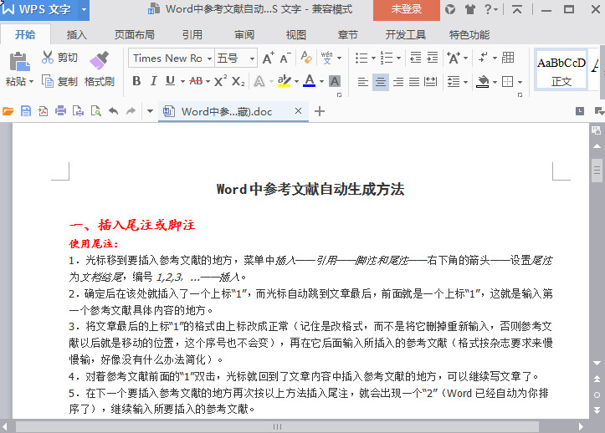Image resolution: width=605 pixels, height=433 pixels.
Task: Switch to the 视图 tab
Action: (296, 35)
